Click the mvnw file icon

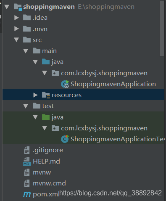point(27,172)
